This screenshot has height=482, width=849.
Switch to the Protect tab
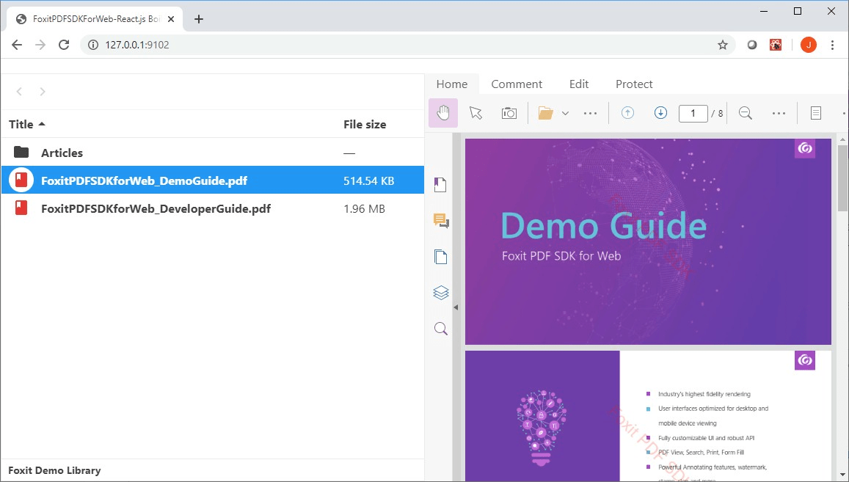pyautogui.click(x=634, y=84)
